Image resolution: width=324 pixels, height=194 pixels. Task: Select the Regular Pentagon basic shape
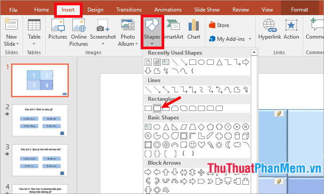210,127
